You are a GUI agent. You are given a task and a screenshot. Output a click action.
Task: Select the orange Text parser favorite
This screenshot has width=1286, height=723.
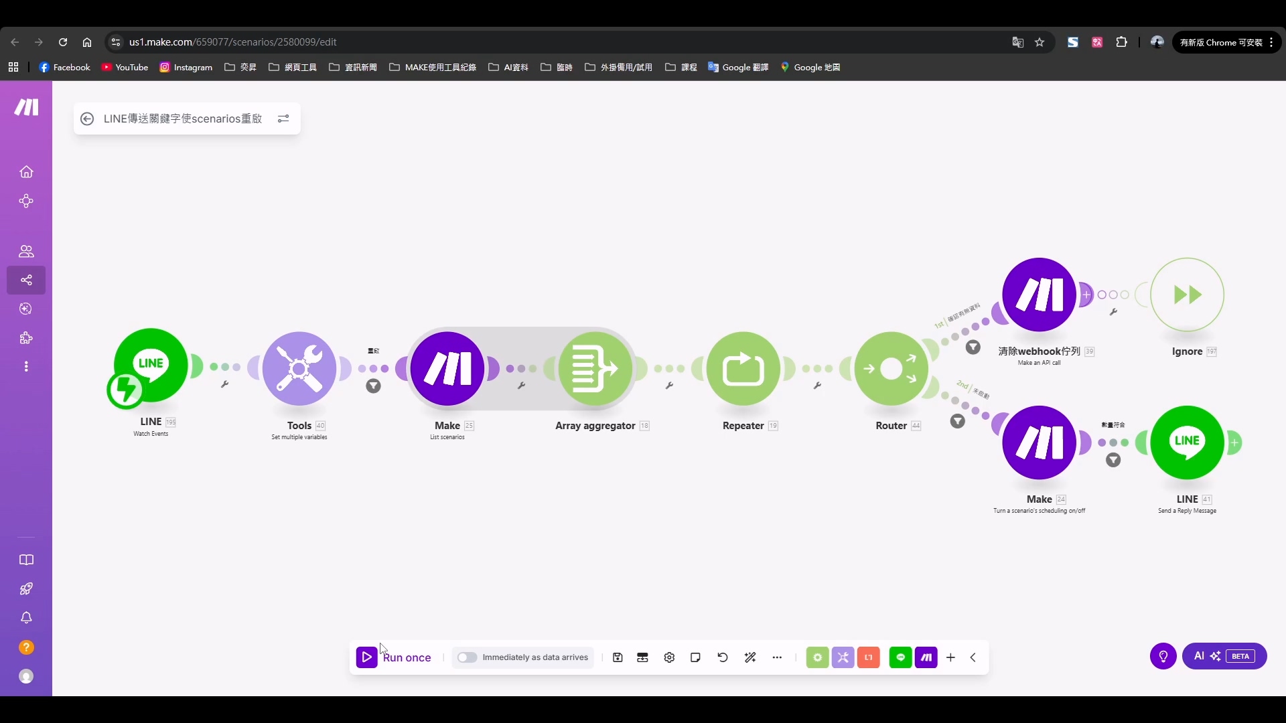[x=869, y=657]
